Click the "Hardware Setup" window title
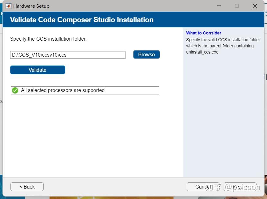Viewport: 267px width, 199px height. pos(31,6)
